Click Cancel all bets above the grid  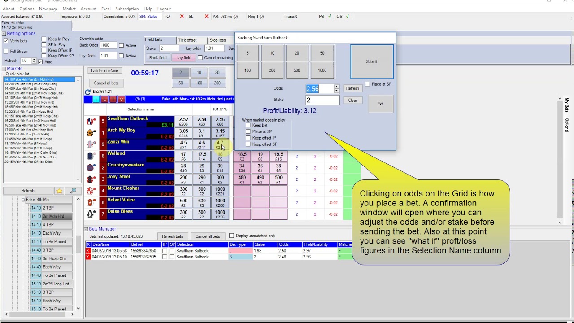click(x=106, y=83)
